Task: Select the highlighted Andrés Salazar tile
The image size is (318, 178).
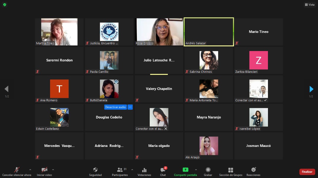Action: (209, 32)
